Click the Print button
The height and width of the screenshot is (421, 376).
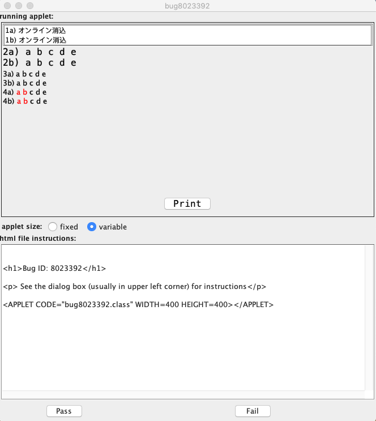point(187,203)
